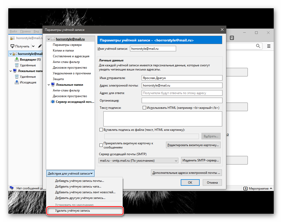Select Дисковое пространство under Локальные папки
The height and width of the screenshot is (222, 282).
[x=70, y=96]
